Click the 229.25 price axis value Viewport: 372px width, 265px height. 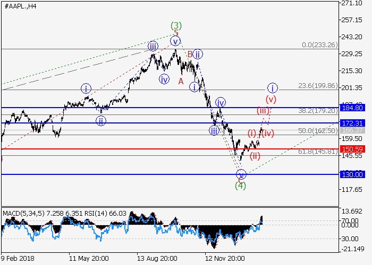pos(352,54)
